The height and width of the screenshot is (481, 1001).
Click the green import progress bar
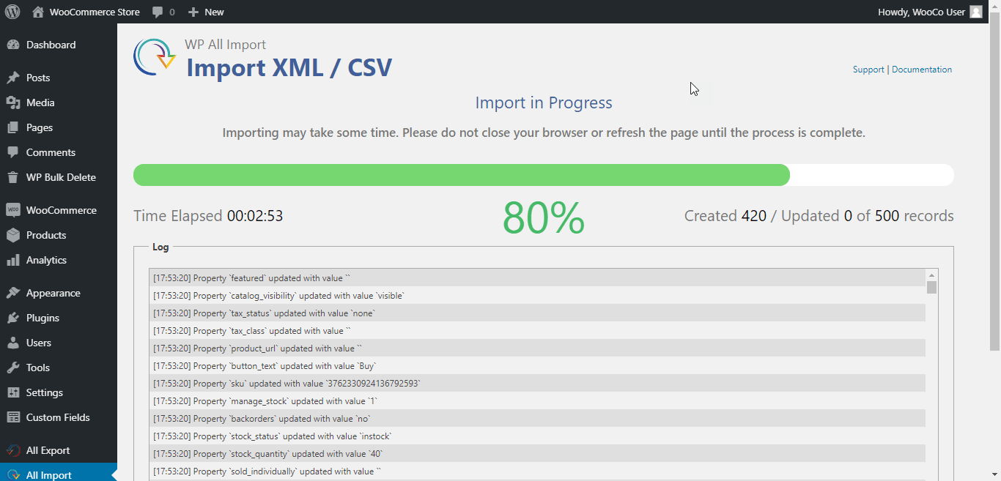462,175
